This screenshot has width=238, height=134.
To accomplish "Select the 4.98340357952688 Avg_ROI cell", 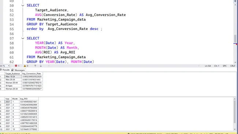I will [29, 108].
